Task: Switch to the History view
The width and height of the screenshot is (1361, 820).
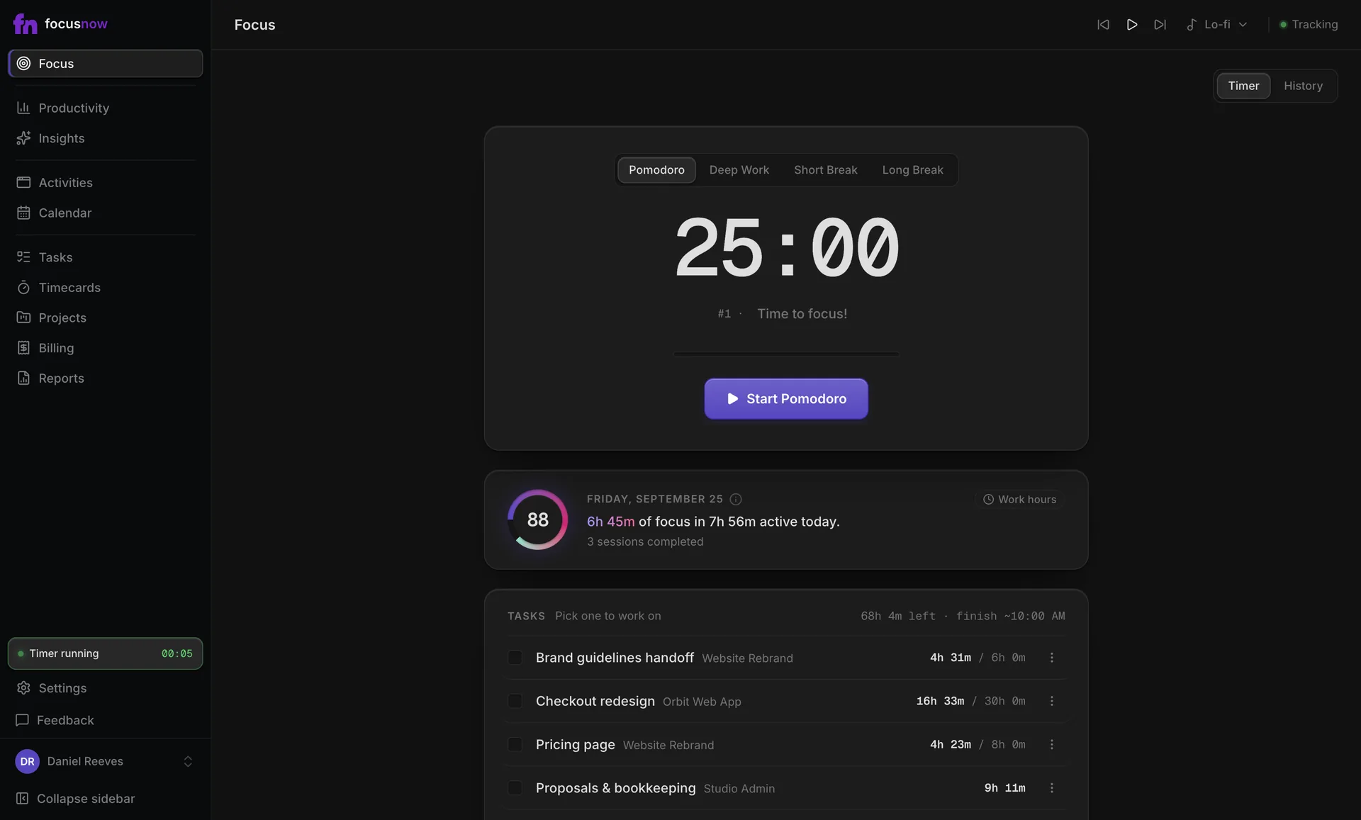Action: (1303, 86)
